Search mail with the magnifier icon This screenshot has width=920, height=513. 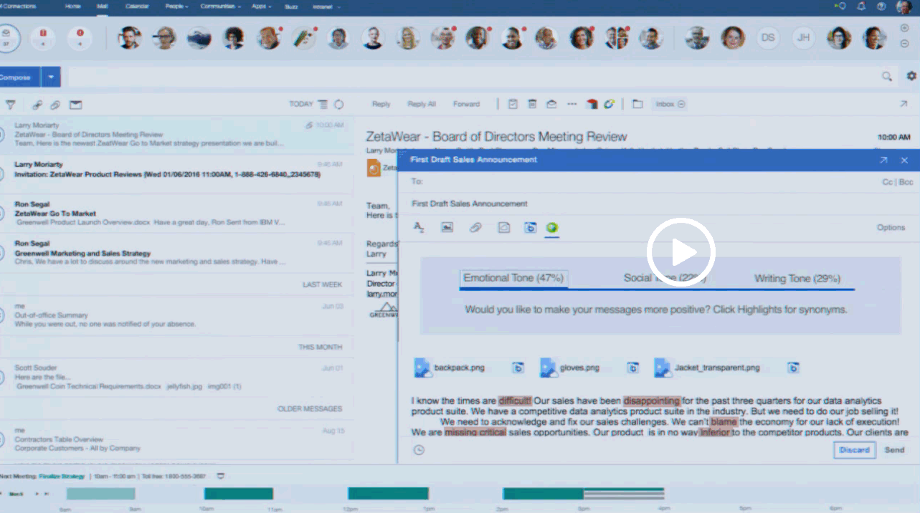887,77
